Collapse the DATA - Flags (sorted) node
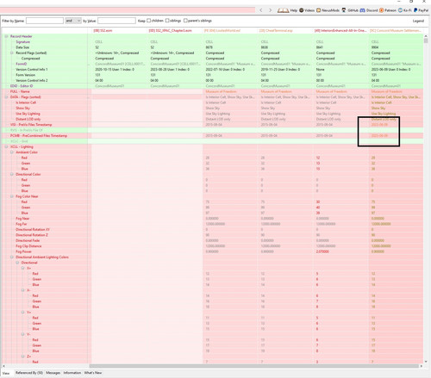This screenshot has height=378, width=431. point(6,97)
